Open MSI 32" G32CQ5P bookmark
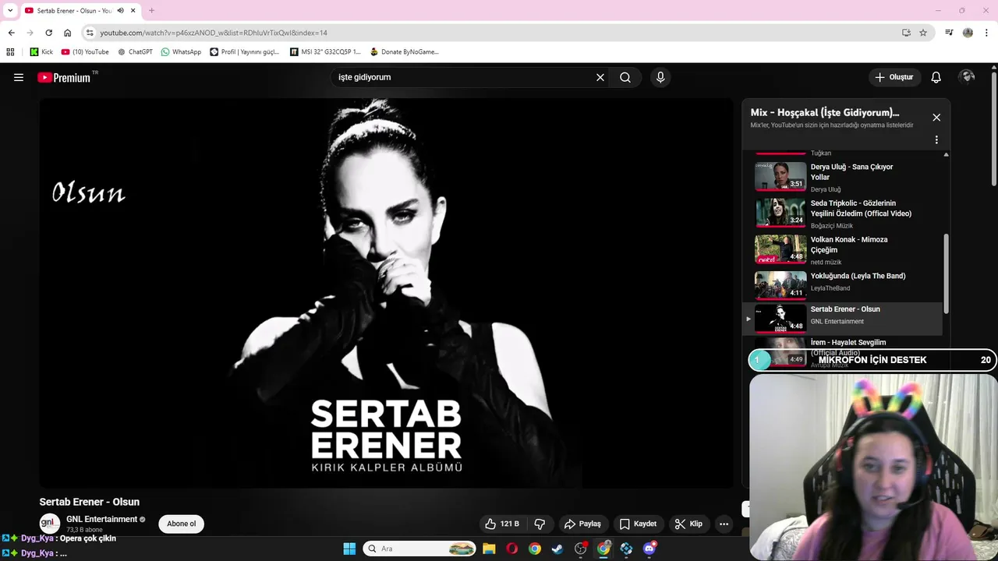998x561 pixels. click(325, 52)
